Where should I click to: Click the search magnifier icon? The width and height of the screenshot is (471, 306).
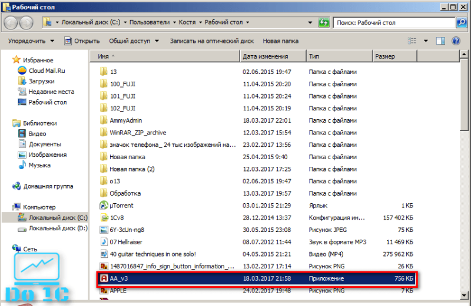[462, 22]
